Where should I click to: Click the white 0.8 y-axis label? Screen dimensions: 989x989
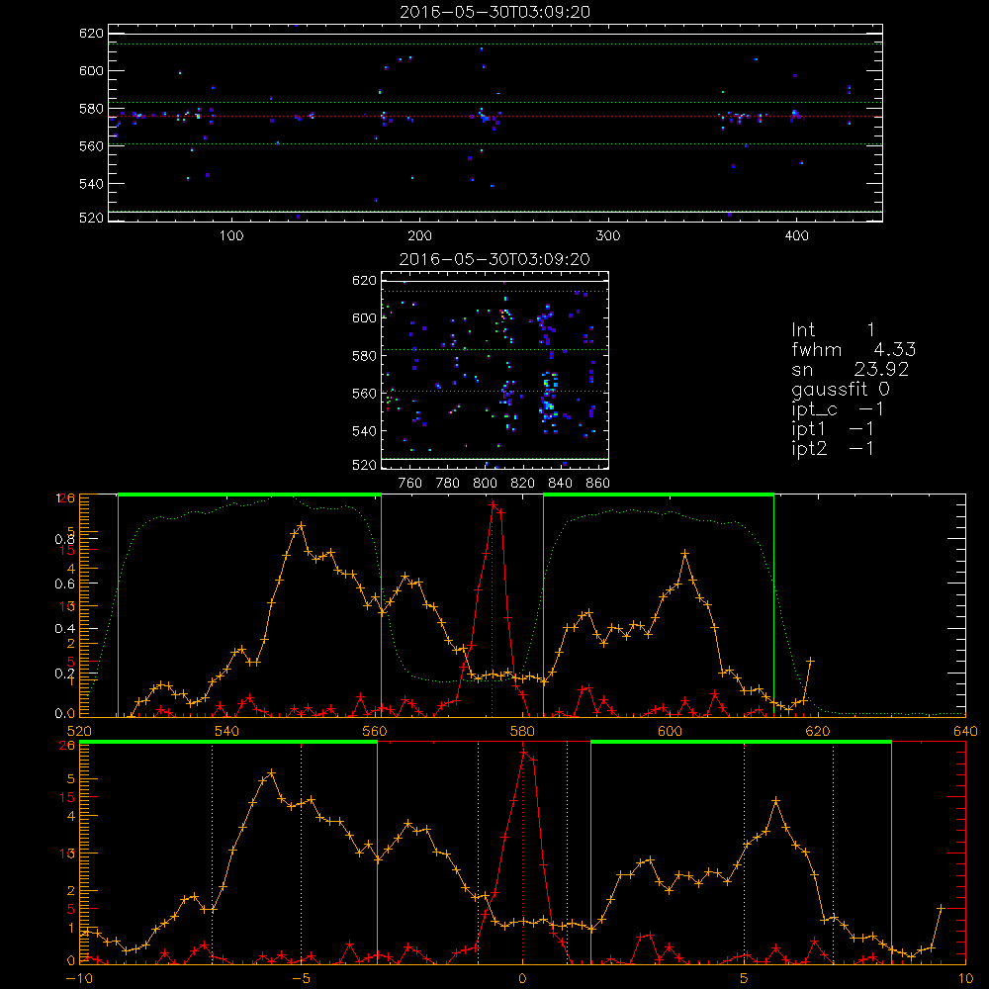pos(64,539)
